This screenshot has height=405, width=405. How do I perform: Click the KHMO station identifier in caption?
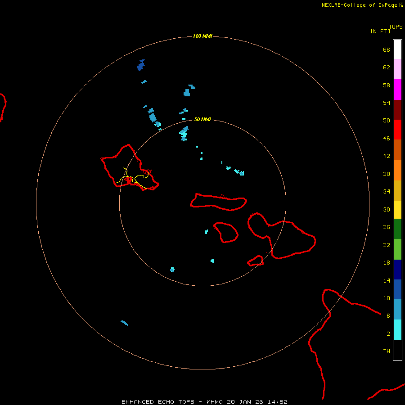(214, 402)
